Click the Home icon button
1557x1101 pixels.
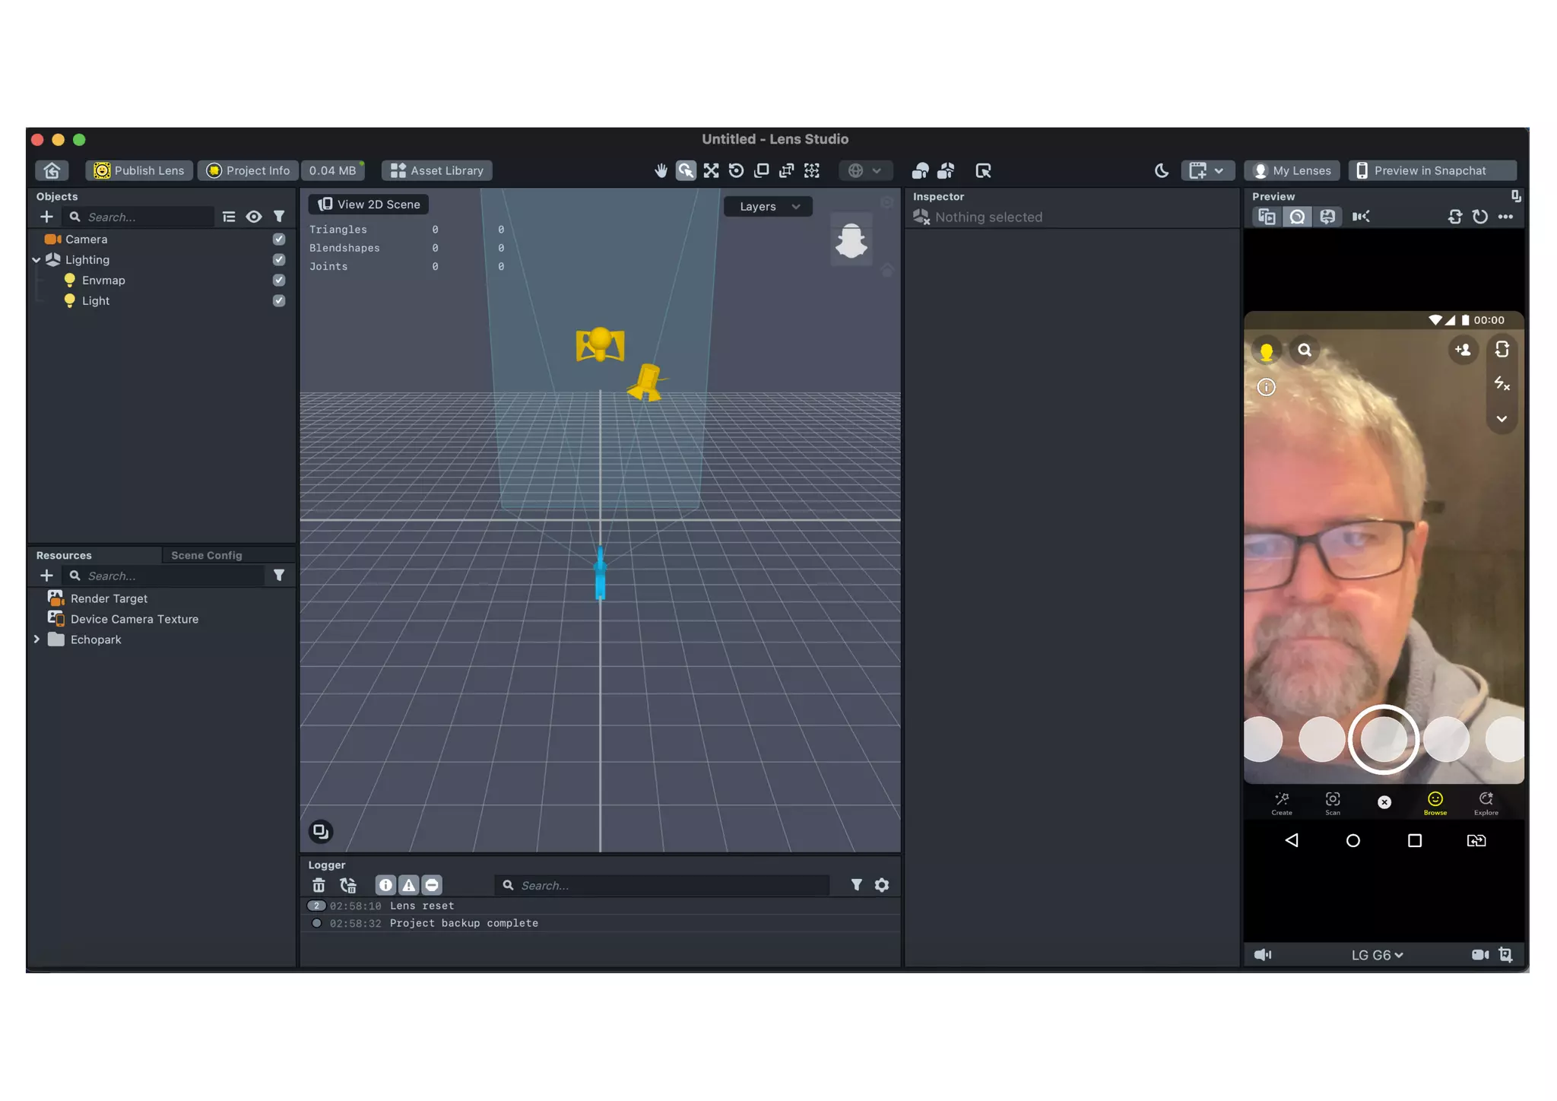(x=52, y=170)
